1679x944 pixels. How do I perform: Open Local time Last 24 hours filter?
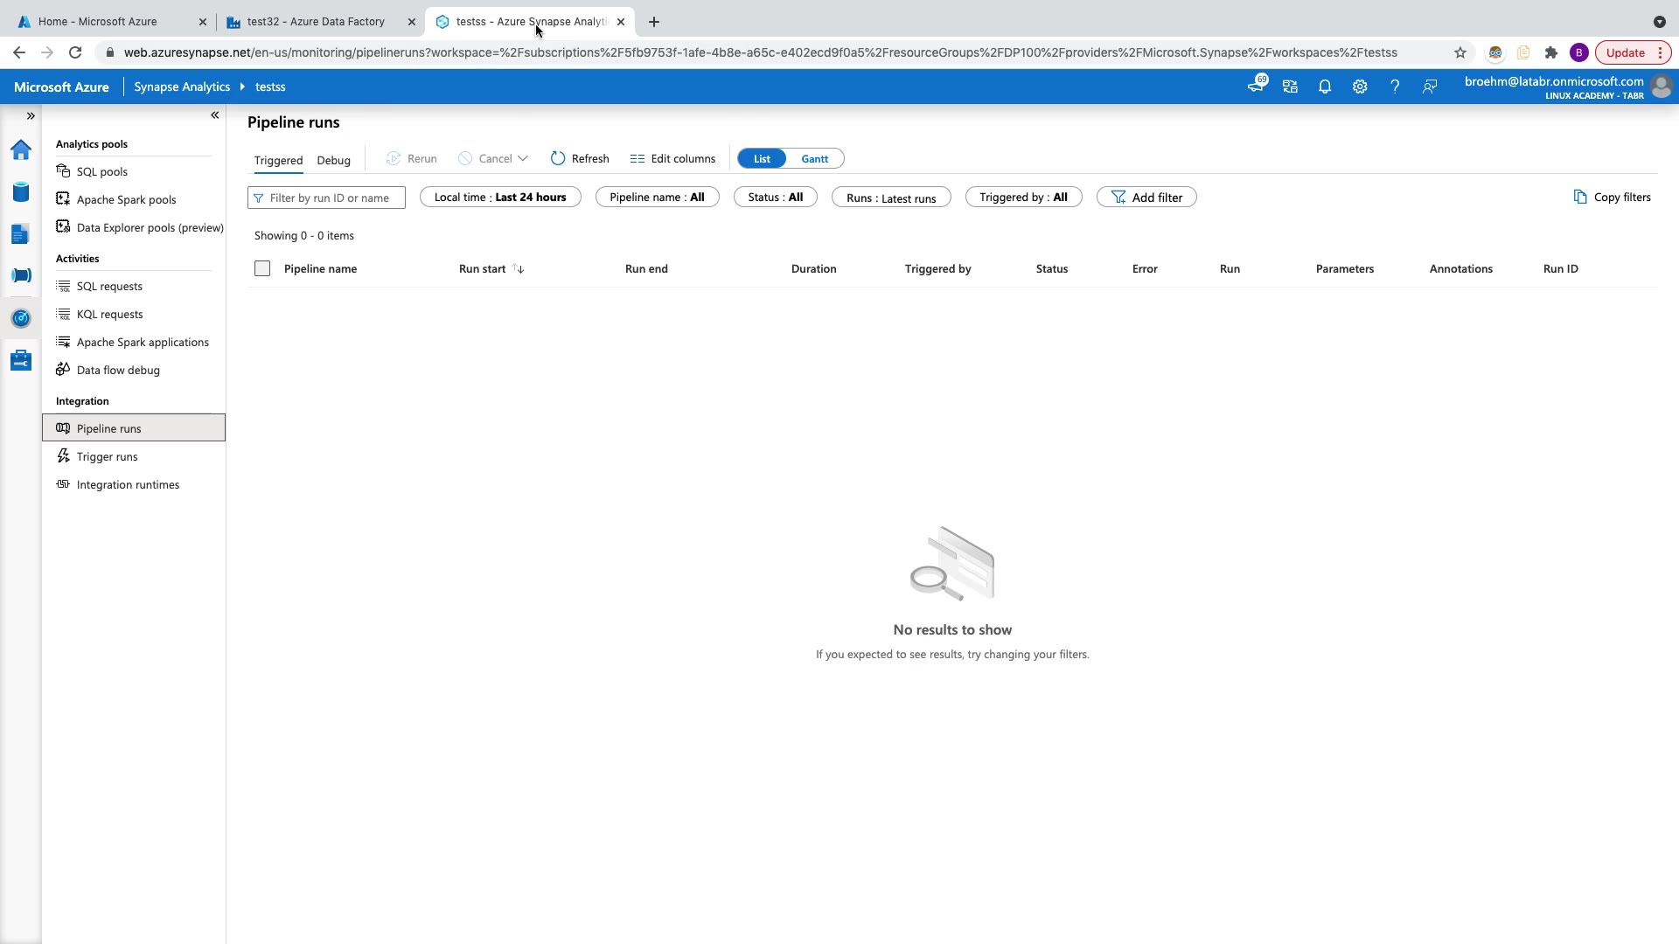coord(500,198)
